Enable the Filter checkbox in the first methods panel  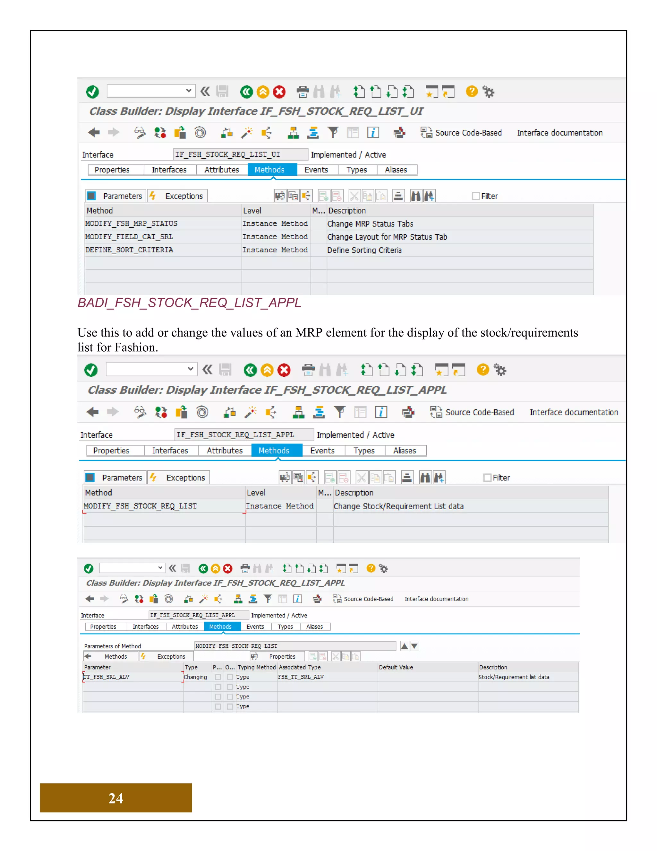(476, 196)
